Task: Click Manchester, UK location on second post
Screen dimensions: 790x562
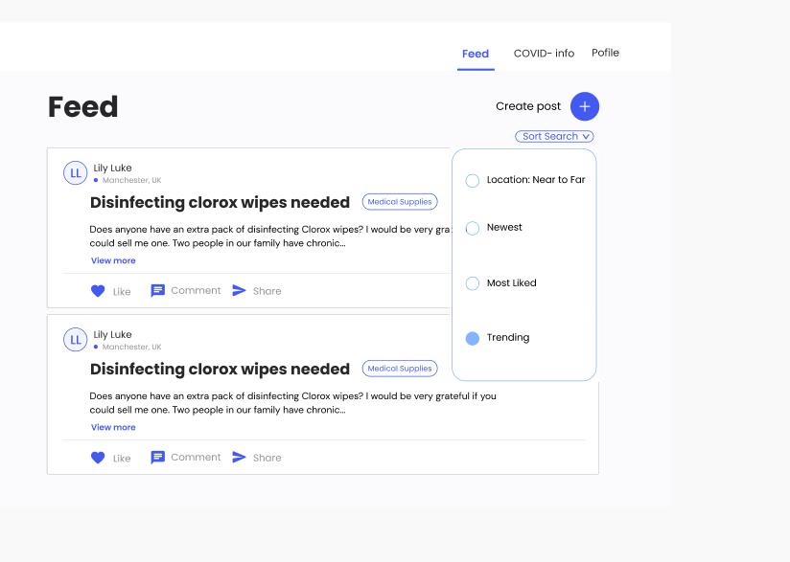Action: point(132,347)
